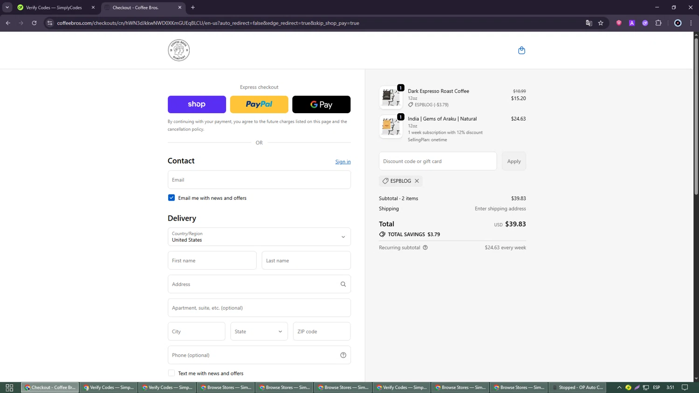699x393 pixels.
Task: Click the Dark Espresso Roast Coffee thumbnail
Action: click(x=391, y=97)
